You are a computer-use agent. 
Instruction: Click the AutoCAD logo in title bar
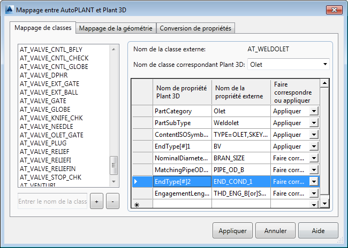[x=8, y=10]
